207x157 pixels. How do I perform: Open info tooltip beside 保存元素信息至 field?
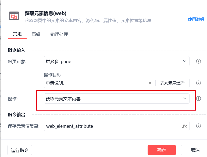click(198, 126)
